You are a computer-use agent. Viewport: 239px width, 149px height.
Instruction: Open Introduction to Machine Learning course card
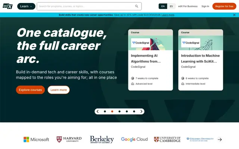click(x=201, y=60)
